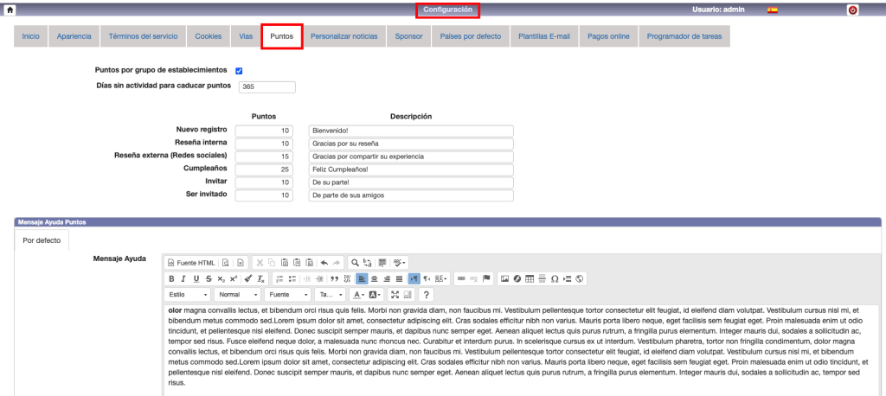Click the days without activity input field
Viewport: 886px width, 396px height.
coord(266,86)
